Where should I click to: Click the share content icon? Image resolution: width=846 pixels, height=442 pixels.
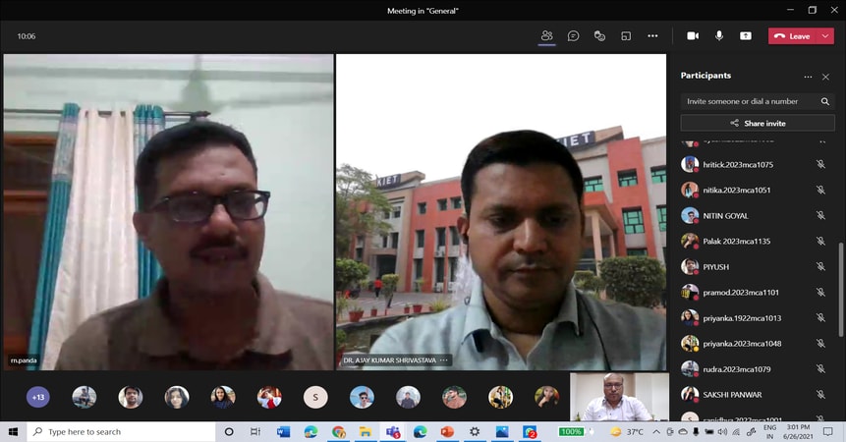pos(746,36)
